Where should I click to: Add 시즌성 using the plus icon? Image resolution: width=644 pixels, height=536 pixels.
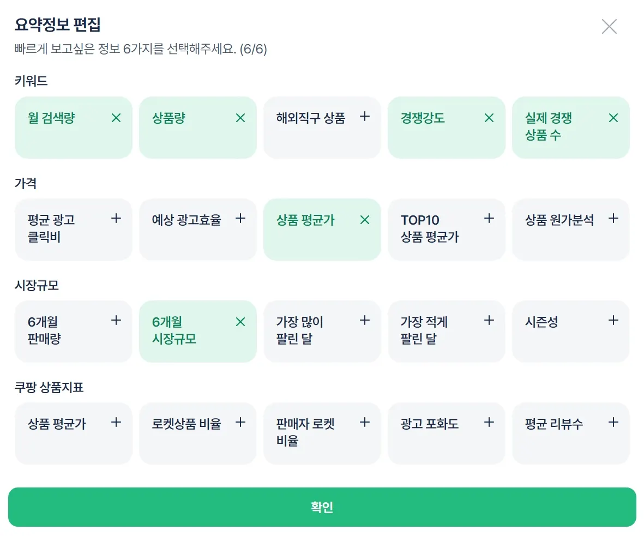coord(613,320)
